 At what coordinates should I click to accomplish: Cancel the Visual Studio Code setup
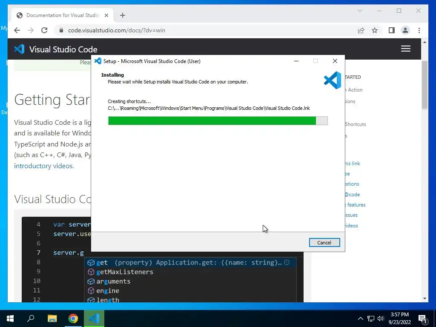click(x=324, y=242)
